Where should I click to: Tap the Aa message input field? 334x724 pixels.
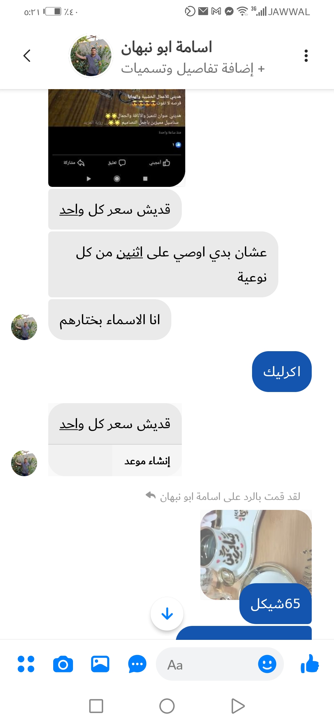tap(210, 664)
